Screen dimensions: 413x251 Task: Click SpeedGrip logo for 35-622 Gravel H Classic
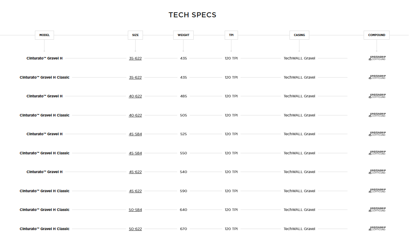[377, 77]
